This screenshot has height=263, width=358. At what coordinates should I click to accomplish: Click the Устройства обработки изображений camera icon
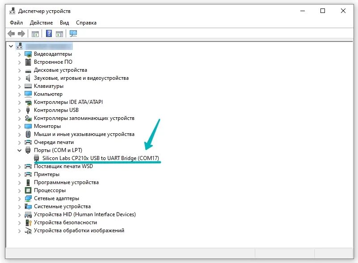click(x=28, y=230)
